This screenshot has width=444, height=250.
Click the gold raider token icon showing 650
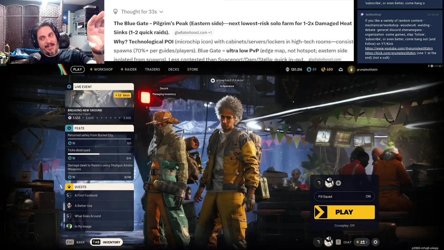323,69
